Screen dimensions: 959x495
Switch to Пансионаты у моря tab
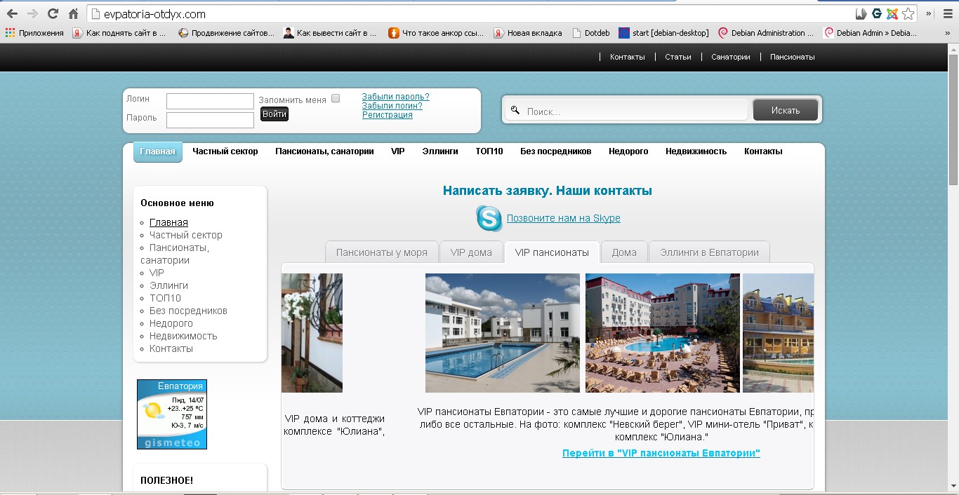click(382, 252)
